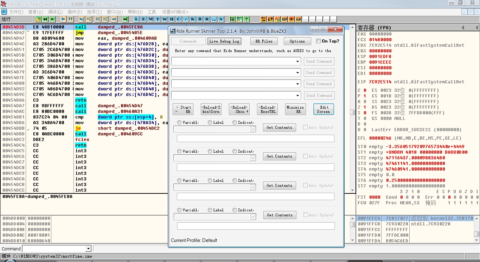Click the RR Files button
This screenshot has width=480, height=262.
tap(264, 41)
